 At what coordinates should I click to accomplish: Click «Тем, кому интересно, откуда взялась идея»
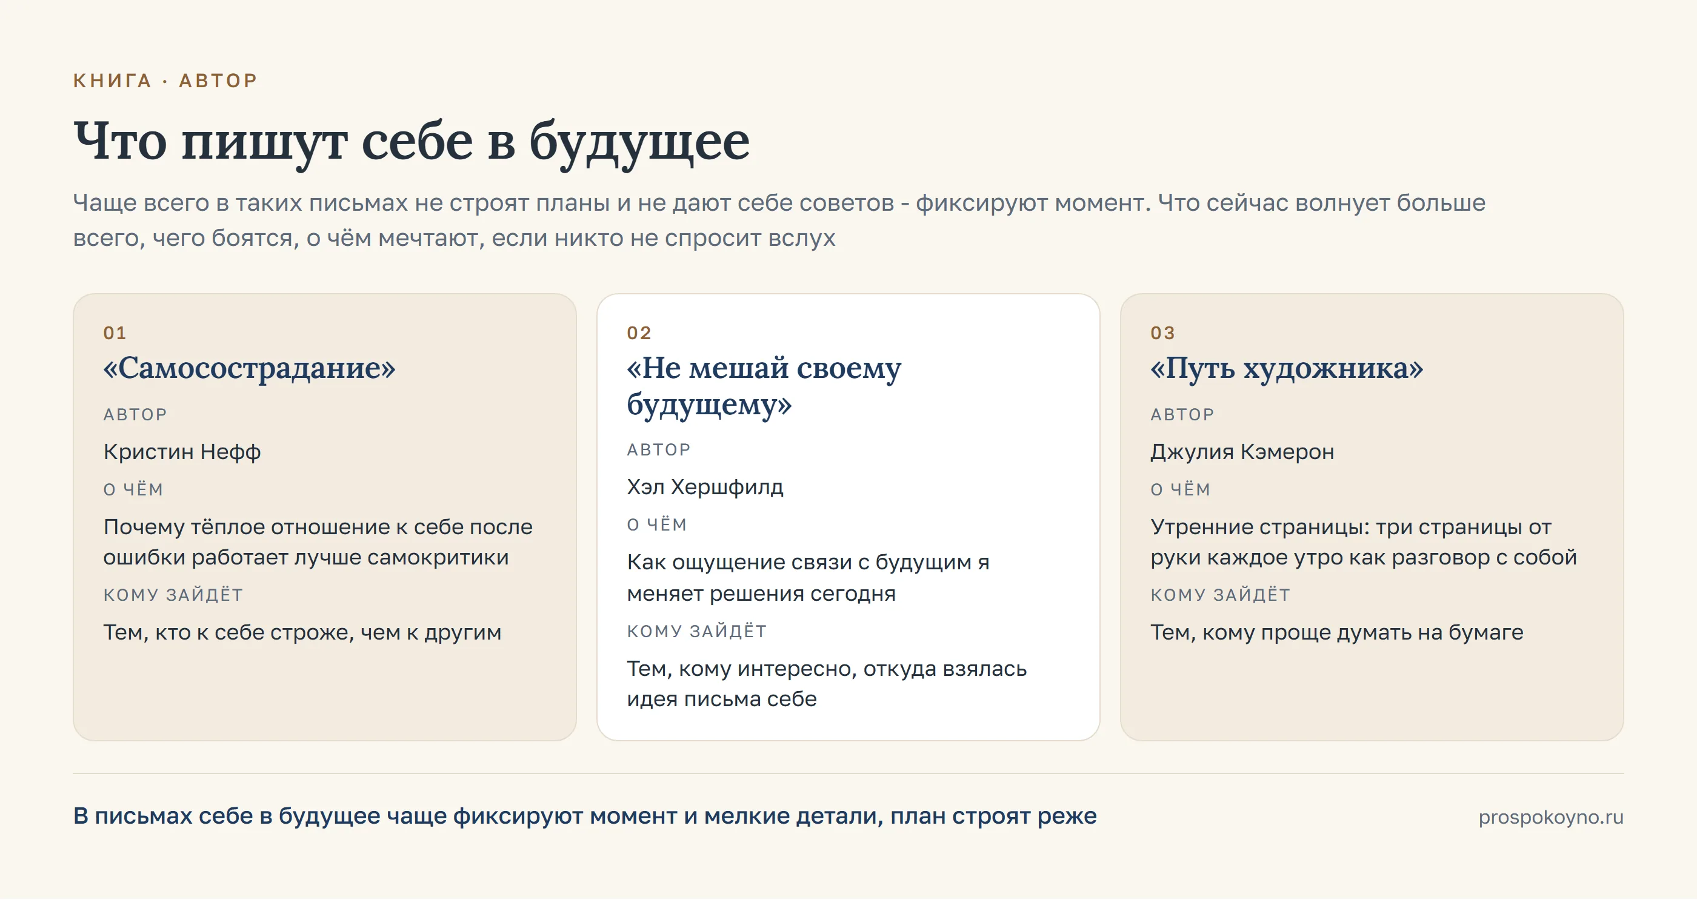[x=826, y=684]
